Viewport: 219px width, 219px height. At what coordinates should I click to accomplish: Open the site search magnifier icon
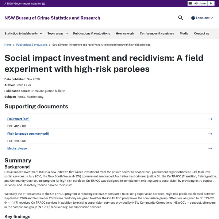tap(181, 18)
